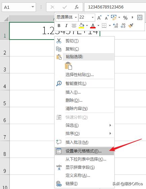146x189 pixels.
Task: Increase font size with large A icon
Action: pos(99,18)
